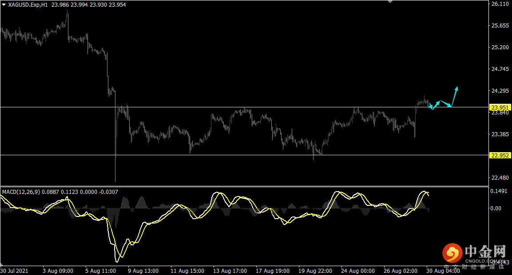Select the lower yellow horizontal line near 22.952
512x275 pixels.
pyautogui.click(x=244, y=155)
